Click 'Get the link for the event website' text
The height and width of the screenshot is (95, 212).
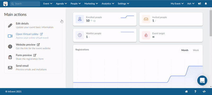[33, 48]
